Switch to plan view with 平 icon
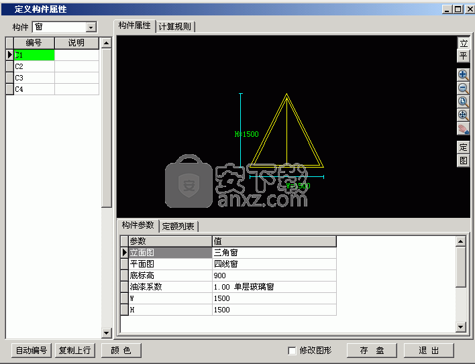 pos(463,56)
